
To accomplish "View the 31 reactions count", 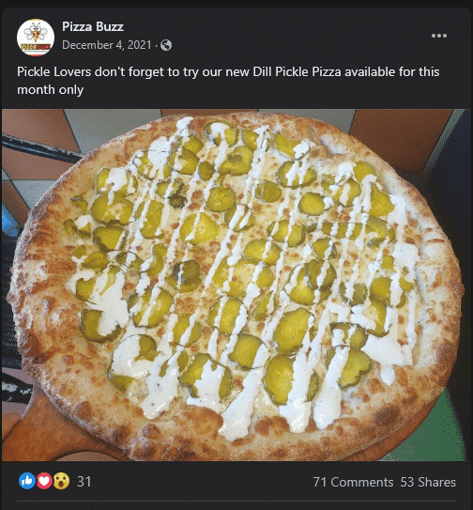I will point(84,482).
